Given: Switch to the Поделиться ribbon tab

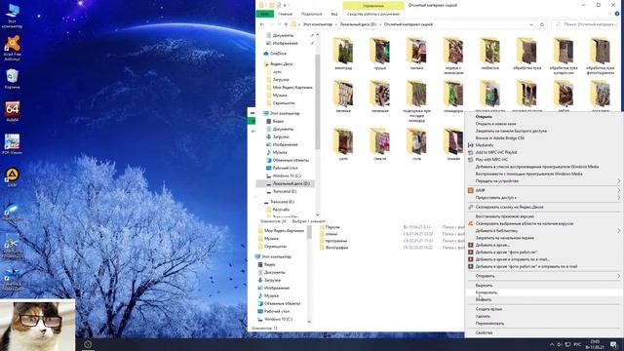Looking at the screenshot, I should click(312, 14).
